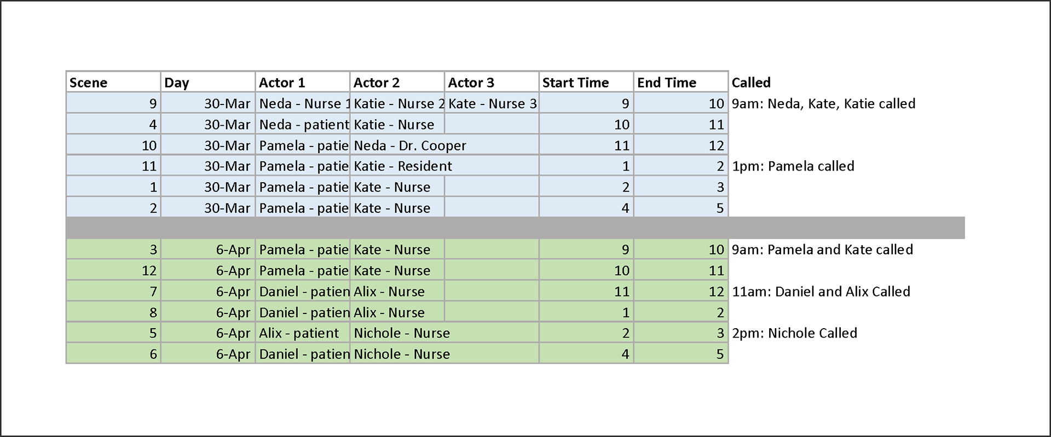The height and width of the screenshot is (437, 1051).
Task: Select the Start Time header cell
Action: coord(586,83)
